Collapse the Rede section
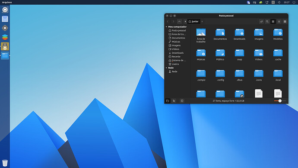 point(166,68)
